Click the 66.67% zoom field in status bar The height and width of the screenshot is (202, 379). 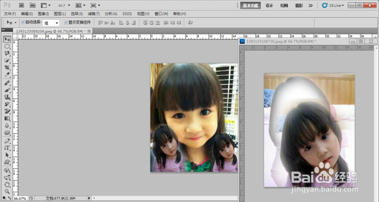click(x=20, y=198)
